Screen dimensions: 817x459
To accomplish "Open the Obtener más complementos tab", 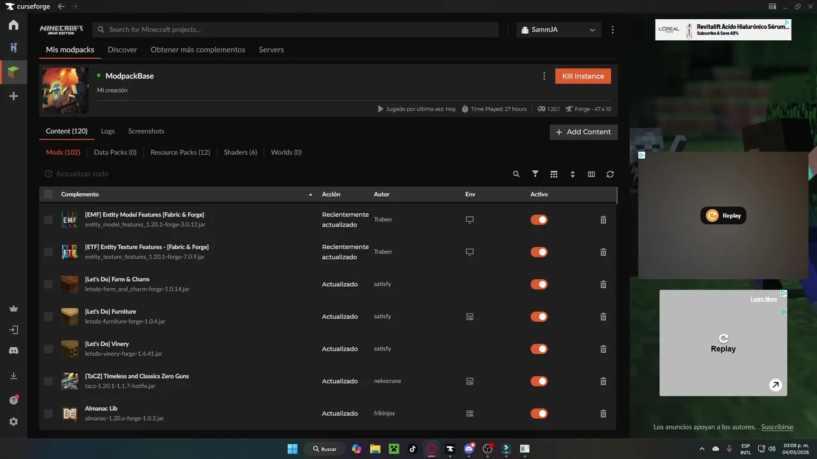I will 198,50.
